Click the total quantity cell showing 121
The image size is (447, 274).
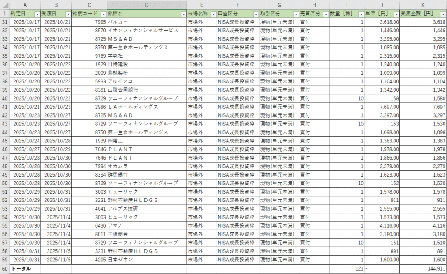point(346,268)
